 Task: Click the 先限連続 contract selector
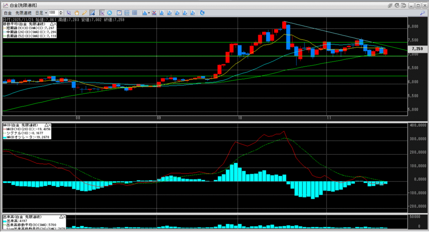coord(23,13)
